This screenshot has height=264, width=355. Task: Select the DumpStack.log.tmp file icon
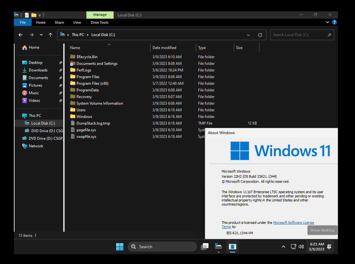point(73,123)
